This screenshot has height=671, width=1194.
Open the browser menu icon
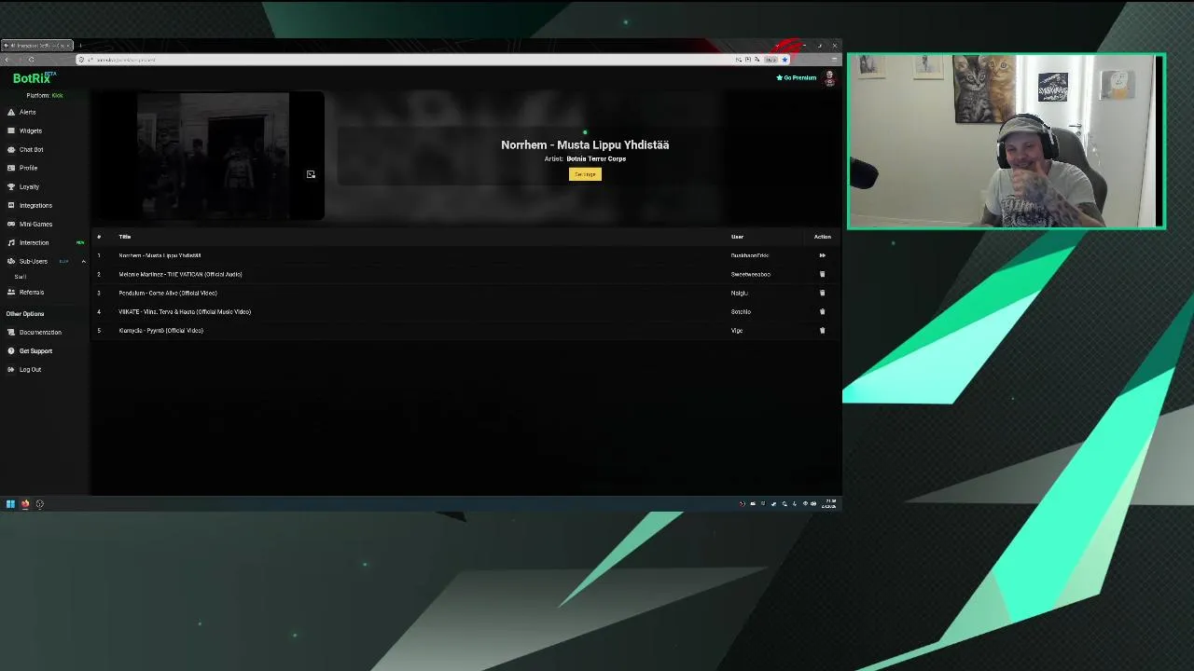(834, 60)
